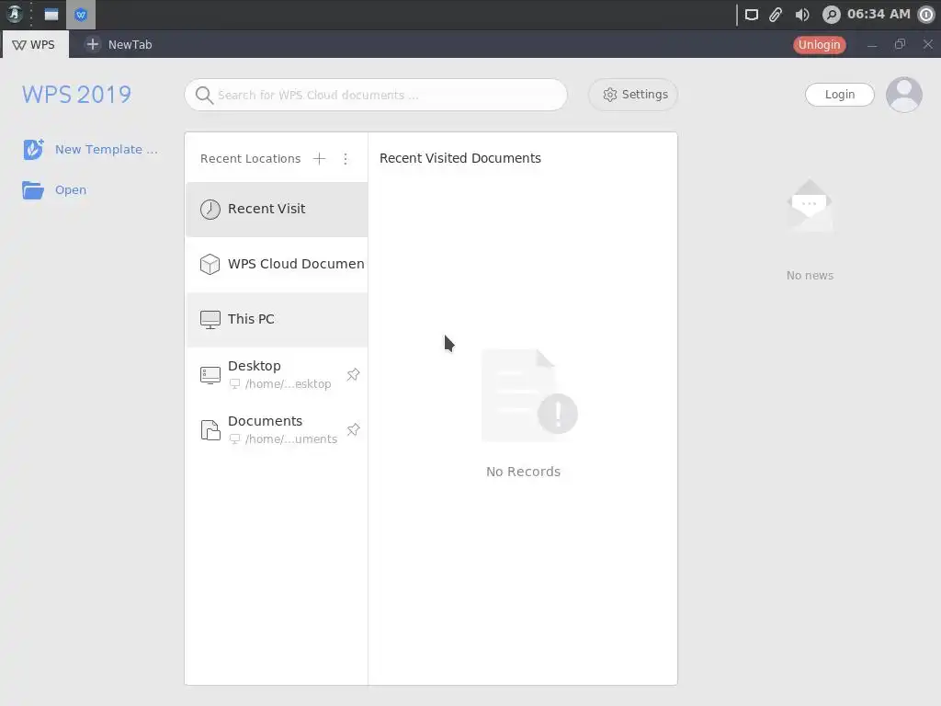Click the window icon in top panel
The image size is (941, 706).
[51, 15]
